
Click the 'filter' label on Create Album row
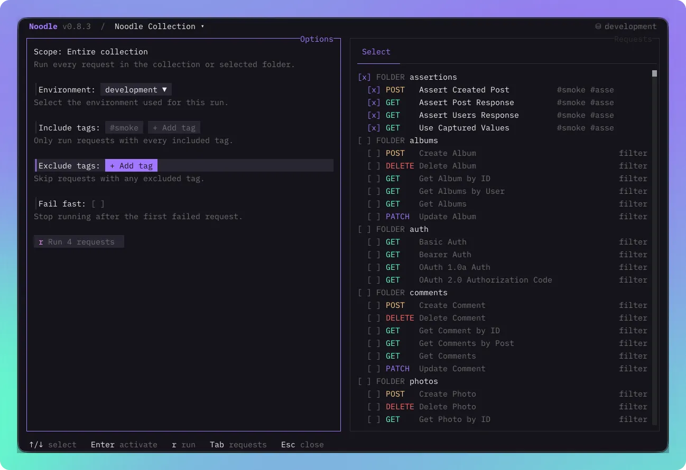tap(633, 153)
